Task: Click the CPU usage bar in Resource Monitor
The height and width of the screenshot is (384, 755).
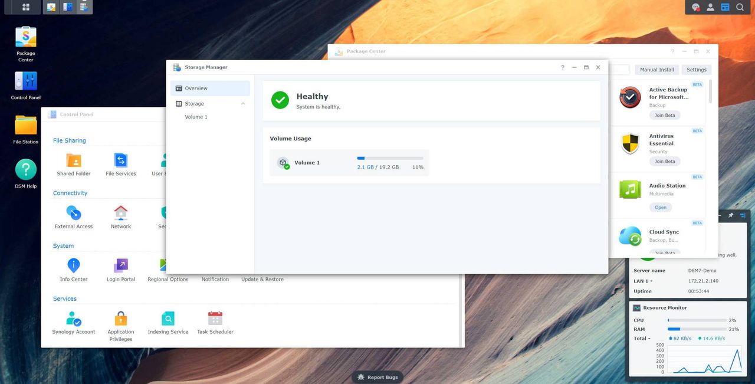Action: point(697,320)
